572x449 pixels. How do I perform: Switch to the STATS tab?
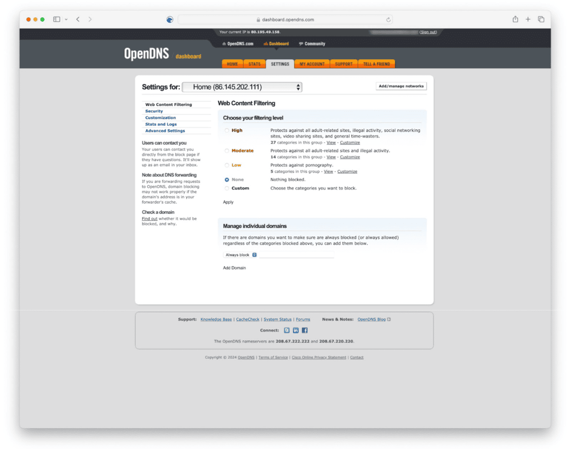click(254, 64)
